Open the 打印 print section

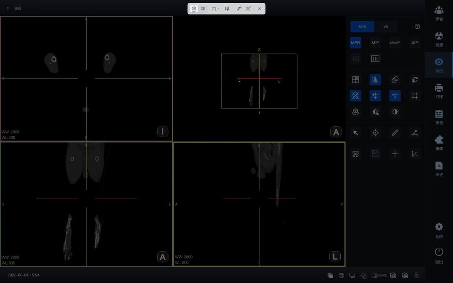pyautogui.click(x=439, y=91)
